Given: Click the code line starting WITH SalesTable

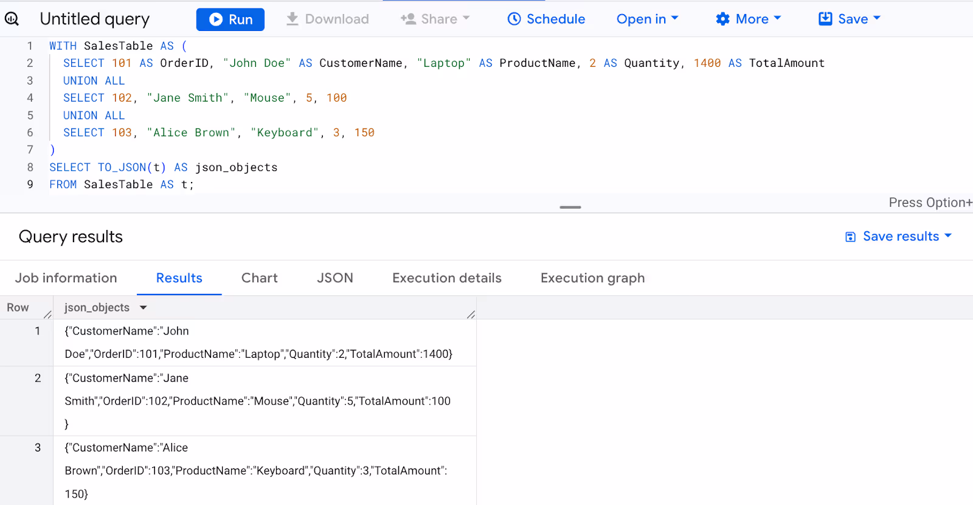Looking at the screenshot, I should [x=118, y=46].
